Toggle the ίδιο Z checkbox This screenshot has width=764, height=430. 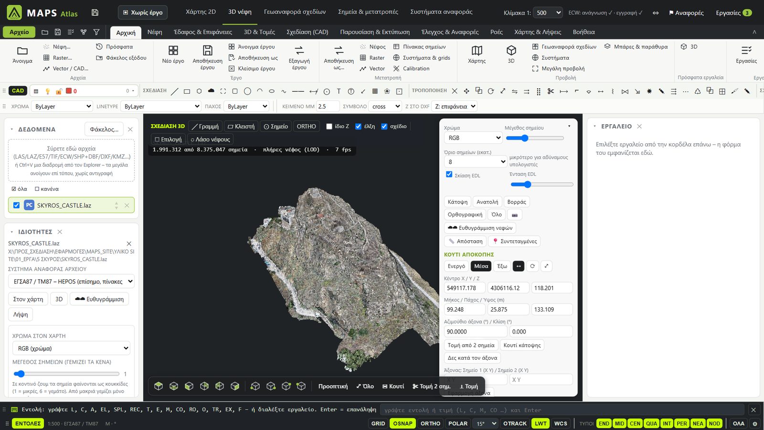(329, 127)
